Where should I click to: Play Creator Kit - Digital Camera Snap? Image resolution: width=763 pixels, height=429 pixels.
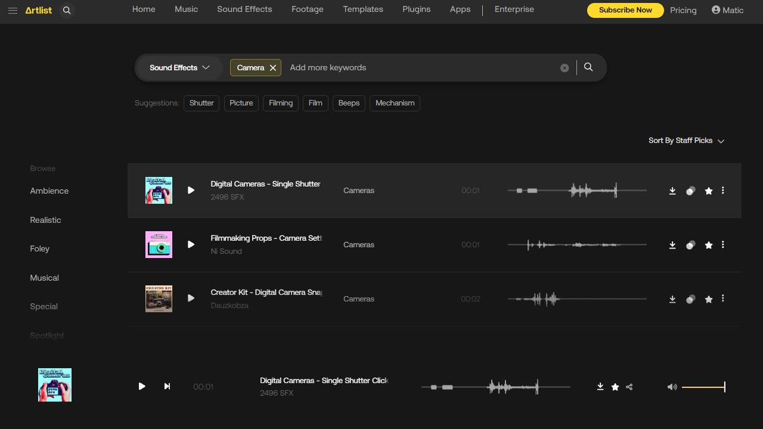[x=191, y=298]
